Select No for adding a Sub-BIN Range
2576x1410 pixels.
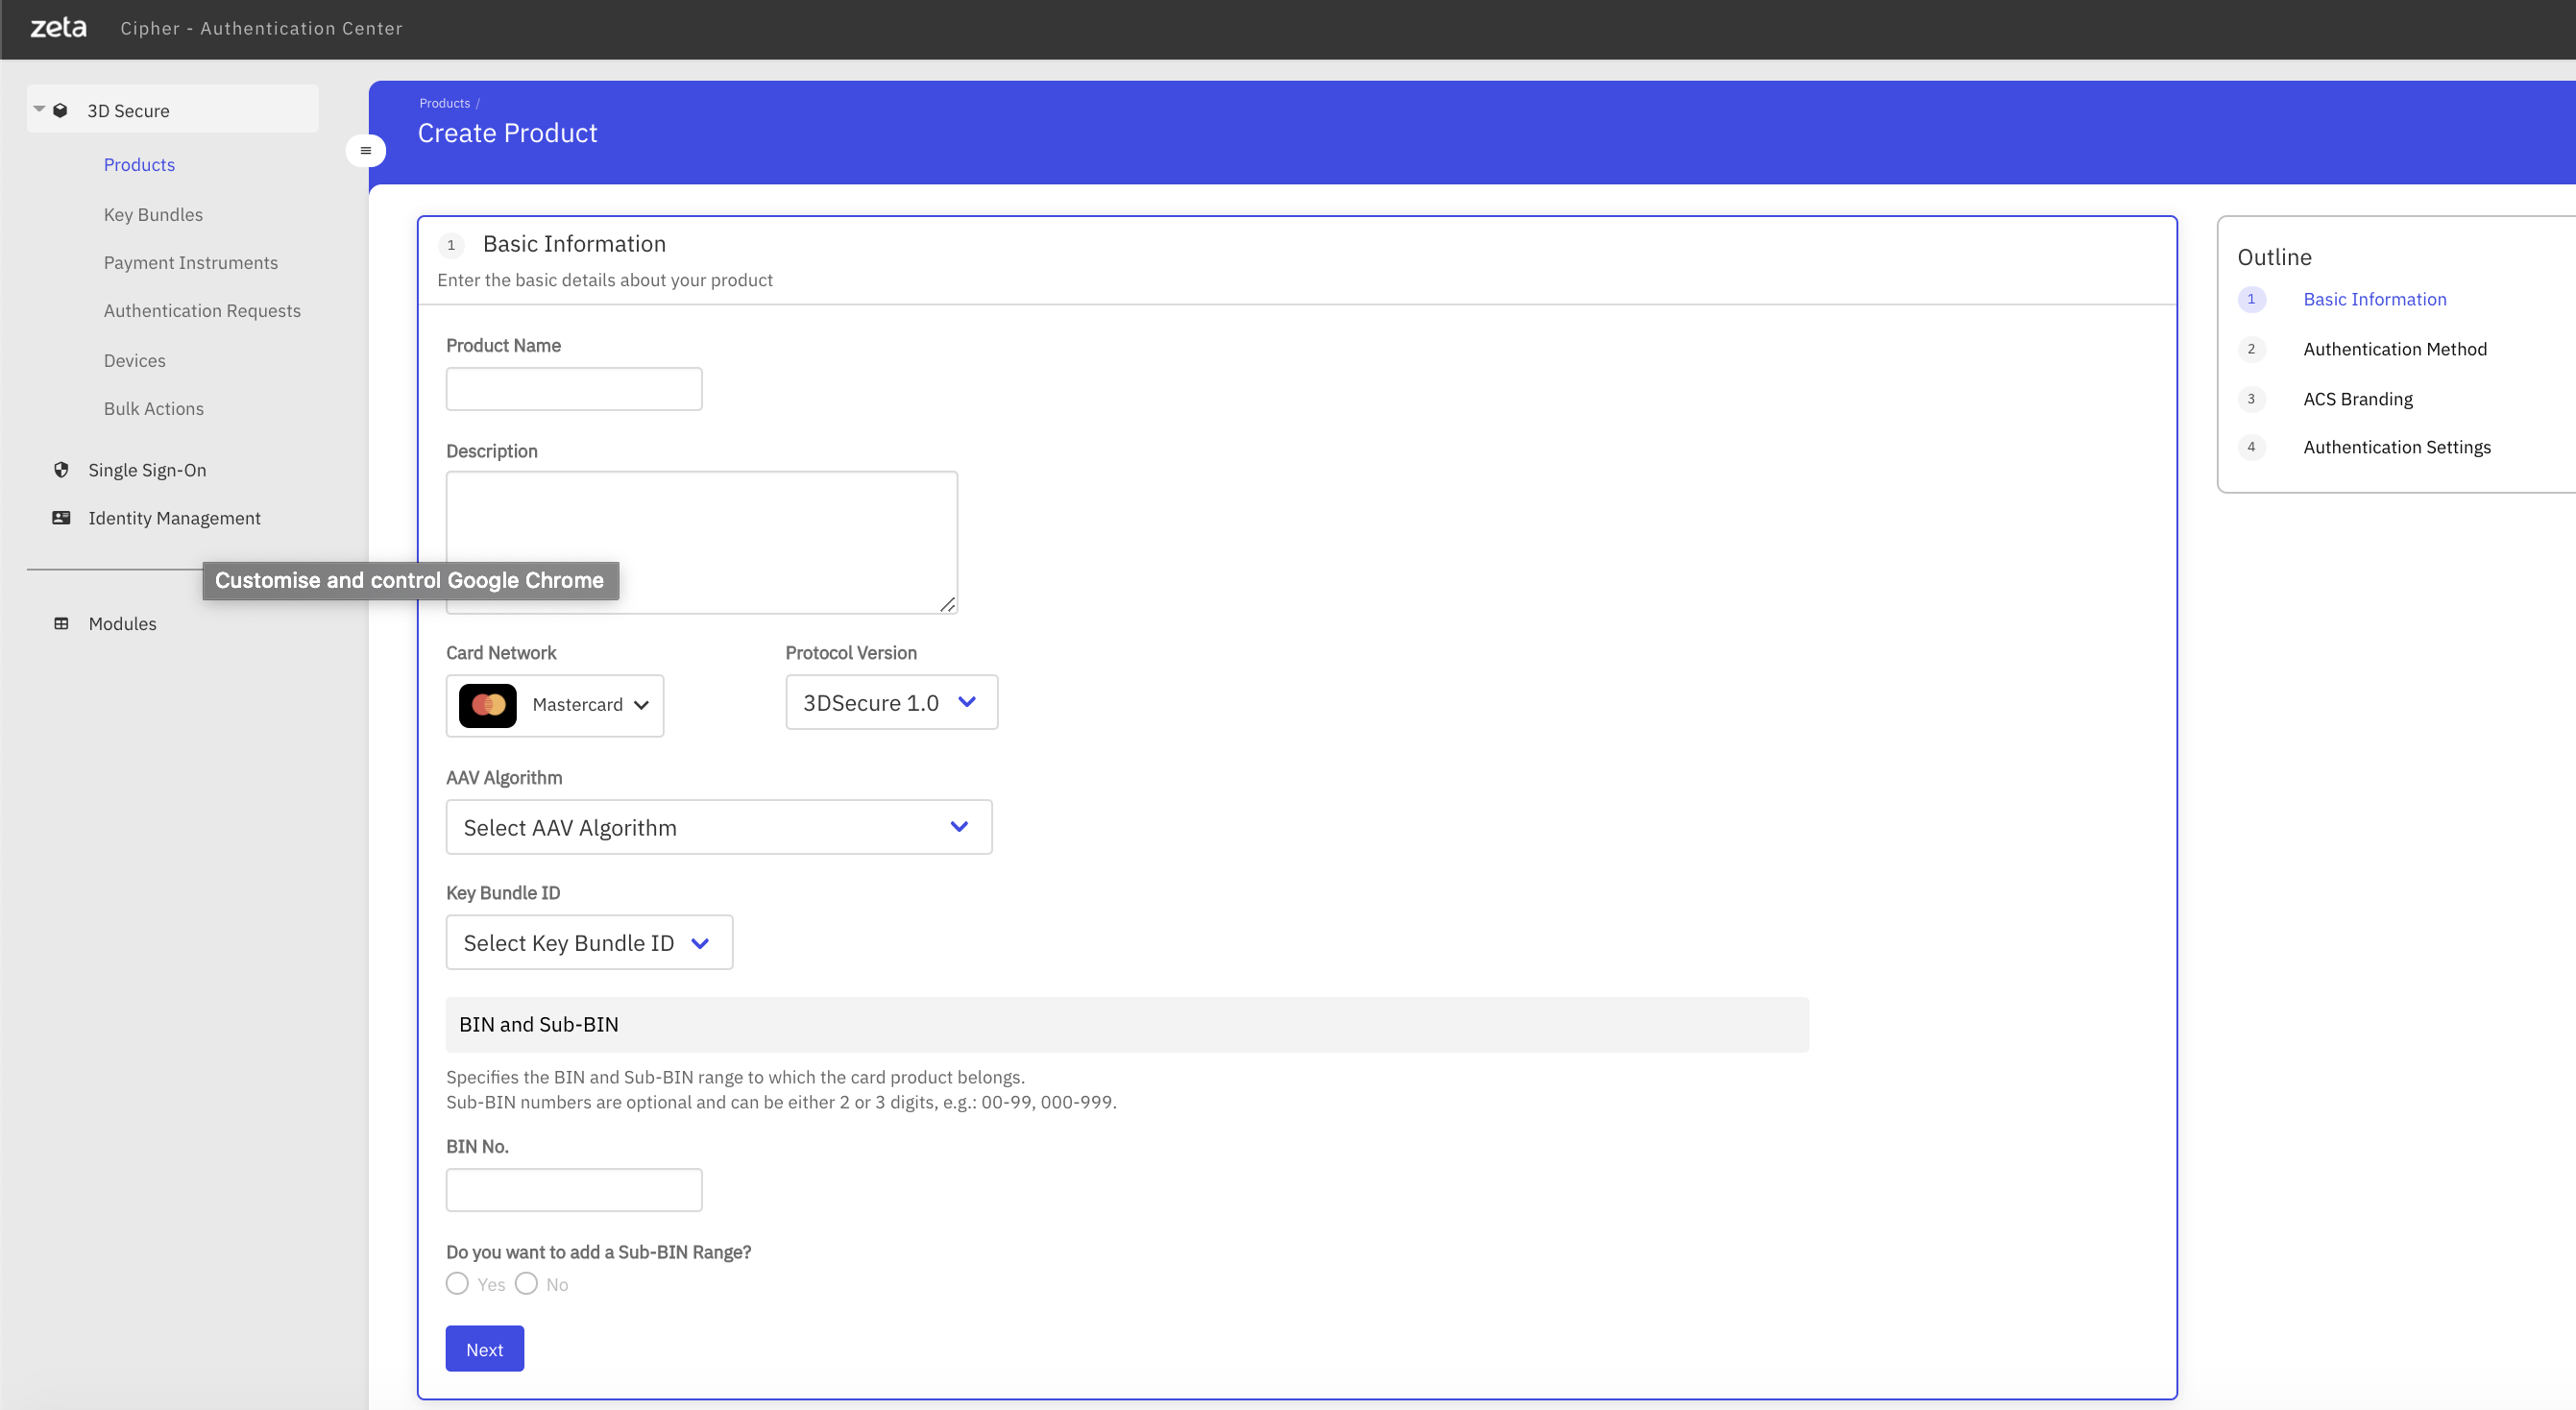(527, 1284)
